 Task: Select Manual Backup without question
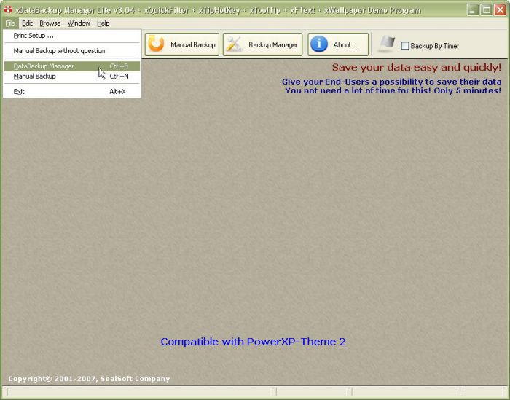(x=72, y=51)
